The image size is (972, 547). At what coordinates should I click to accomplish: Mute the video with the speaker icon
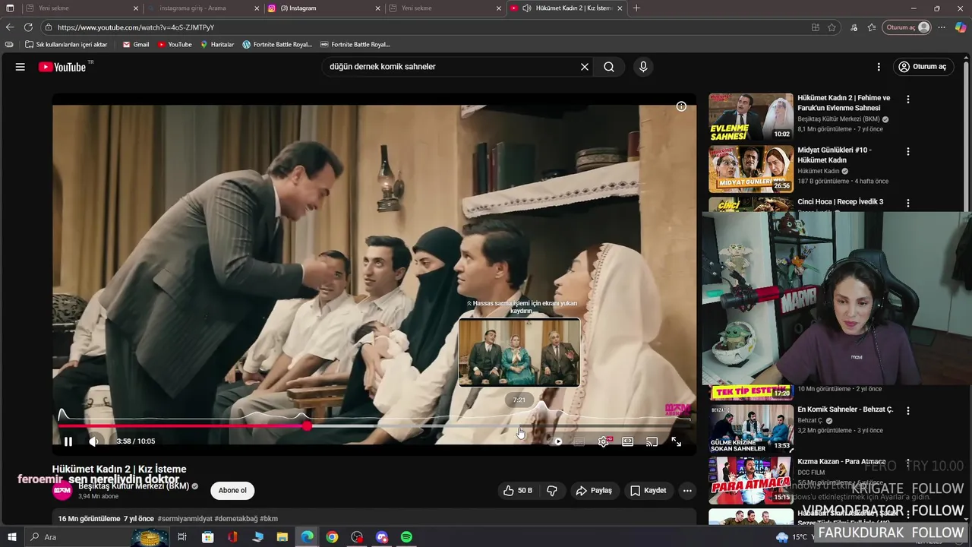click(x=93, y=441)
